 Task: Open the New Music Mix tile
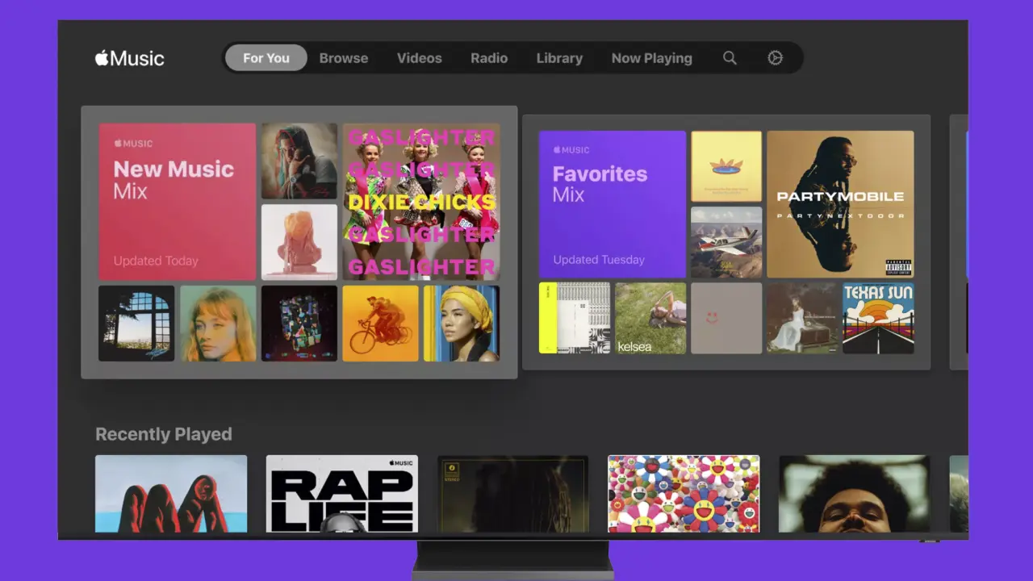click(x=177, y=202)
